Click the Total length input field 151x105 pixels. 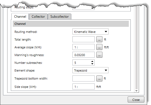(84, 39)
